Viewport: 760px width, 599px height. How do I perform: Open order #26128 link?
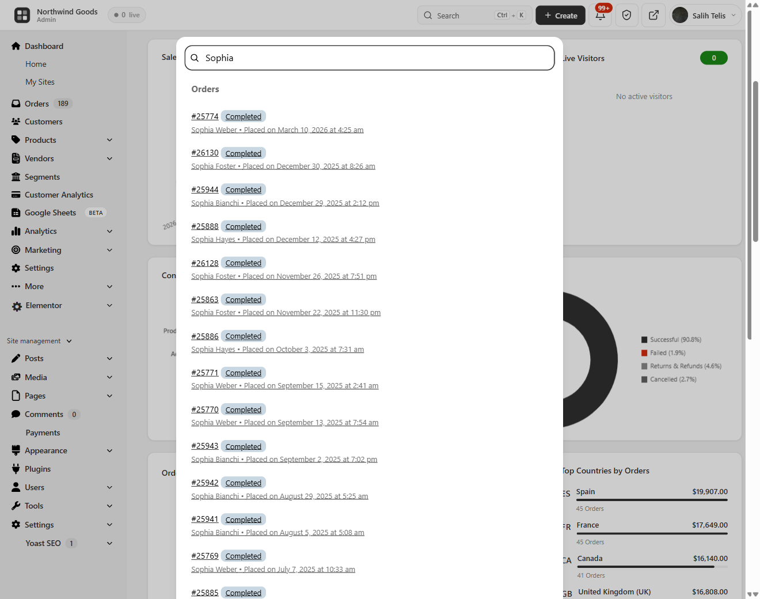(x=205, y=263)
